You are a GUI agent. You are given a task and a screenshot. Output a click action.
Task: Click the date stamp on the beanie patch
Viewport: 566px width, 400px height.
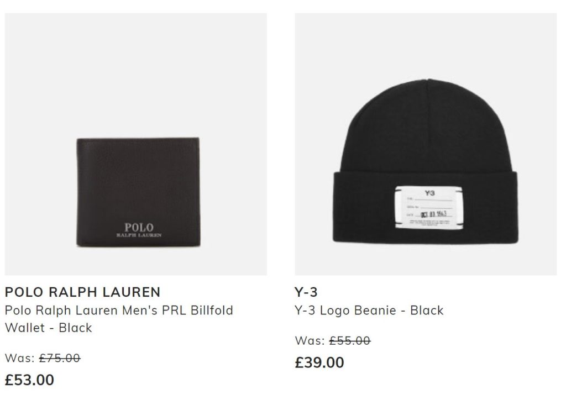pyautogui.click(x=434, y=214)
